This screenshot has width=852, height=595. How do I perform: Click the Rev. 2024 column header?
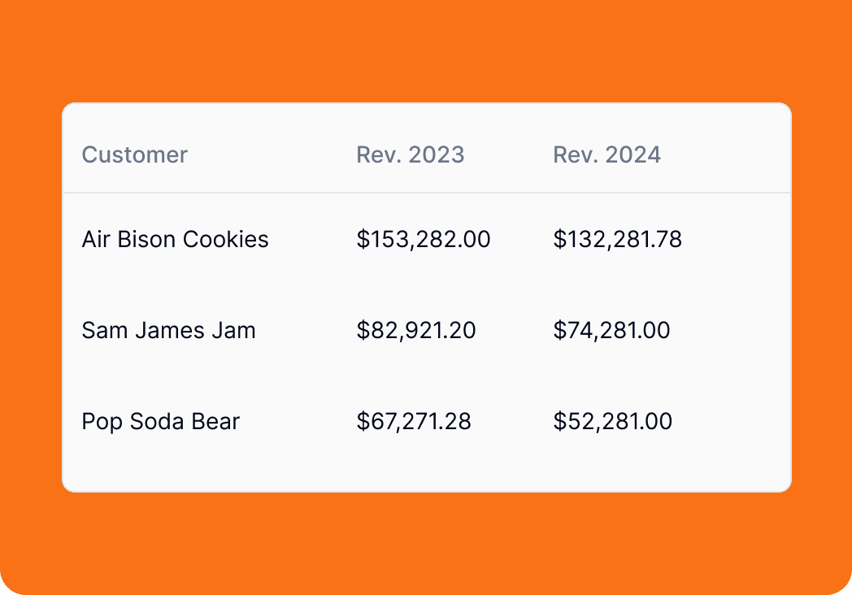tap(607, 155)
